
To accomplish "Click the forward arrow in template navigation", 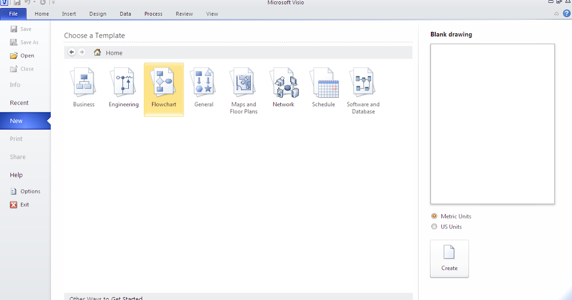I will pos(82,52).
